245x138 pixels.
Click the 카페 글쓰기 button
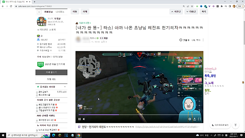[x=51, y=72]
